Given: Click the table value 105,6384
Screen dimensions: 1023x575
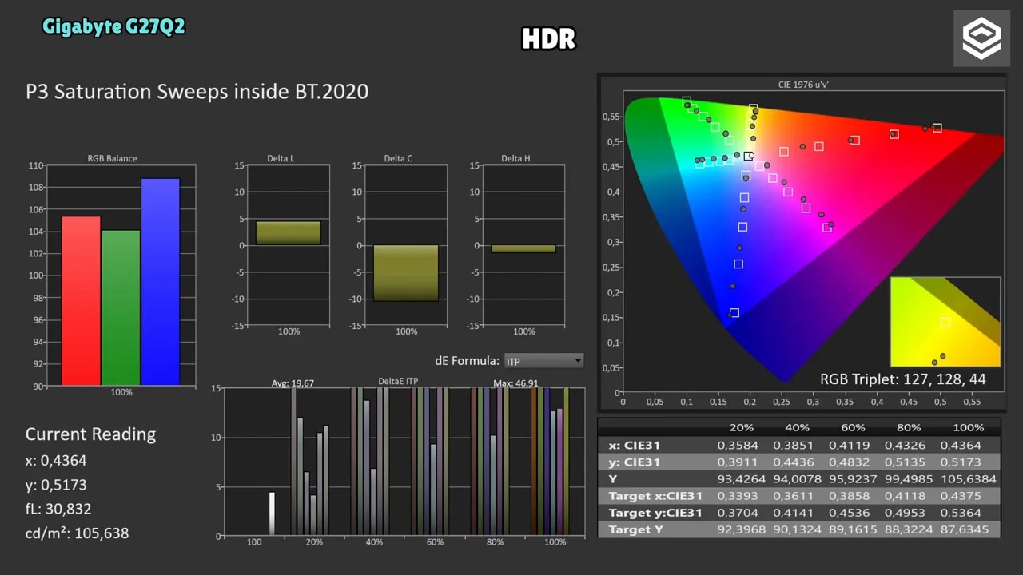Looking at the screenshot, I should 968,478.
